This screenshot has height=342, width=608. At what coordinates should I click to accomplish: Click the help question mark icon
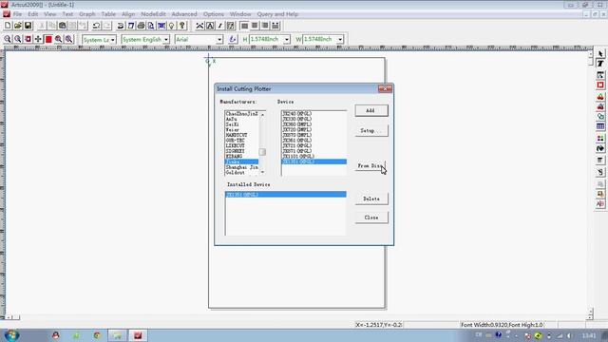tap(181, 26)
